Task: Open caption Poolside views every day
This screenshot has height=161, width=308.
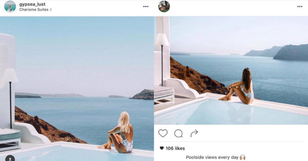Action: [212, 157]
